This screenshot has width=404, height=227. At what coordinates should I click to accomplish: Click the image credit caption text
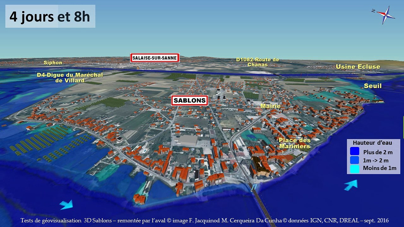pyautogui.click(x=205, y=220)
